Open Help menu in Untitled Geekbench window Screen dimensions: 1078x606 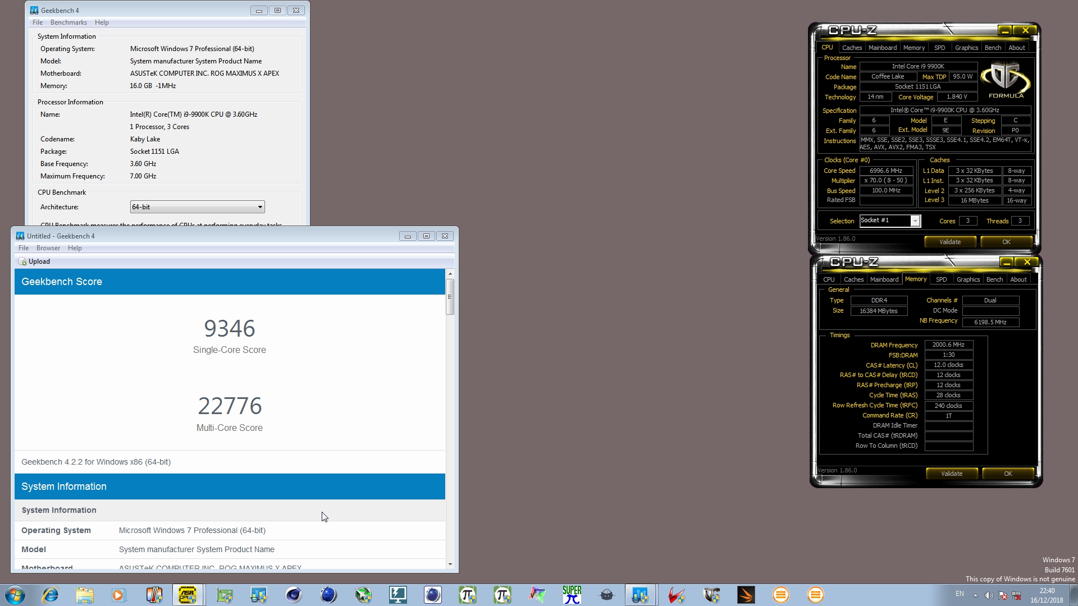75,248
